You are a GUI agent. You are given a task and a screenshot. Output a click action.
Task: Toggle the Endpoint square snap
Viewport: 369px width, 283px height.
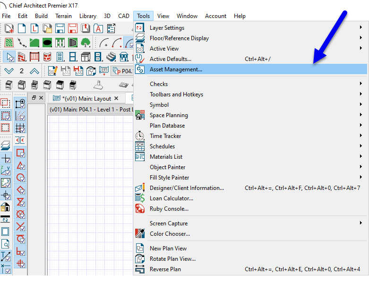(20, 153)
